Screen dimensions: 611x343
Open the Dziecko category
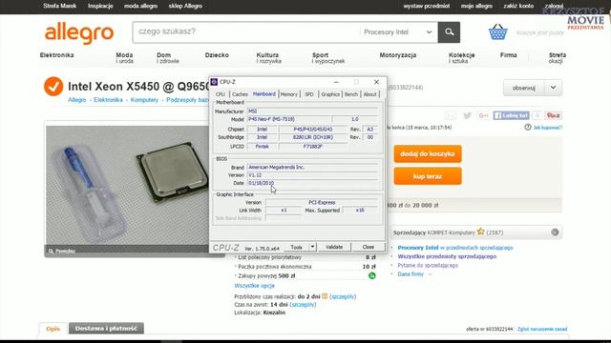(x=217, y=55)
